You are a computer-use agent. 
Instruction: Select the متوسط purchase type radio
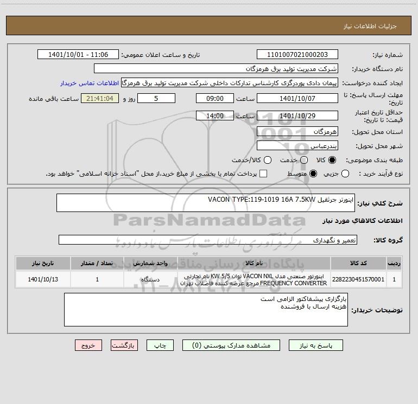click(x=313, y=174)
